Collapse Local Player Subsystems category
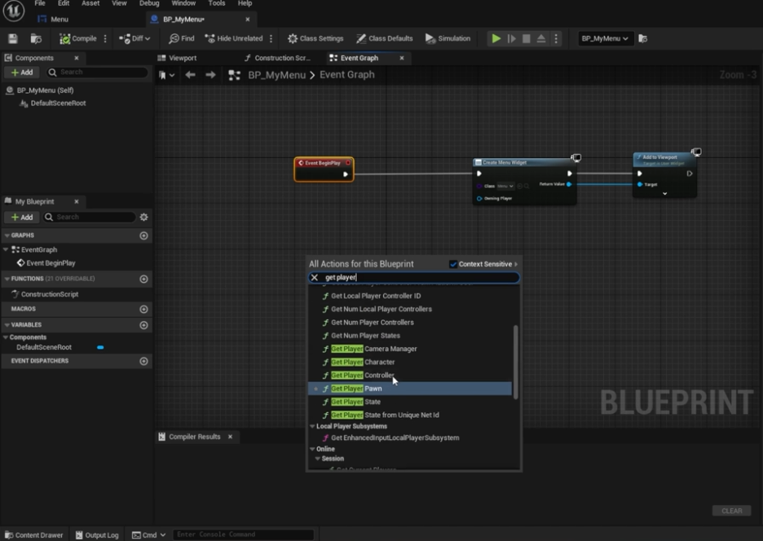The height and width of the screenshot is (541, 763). click(312, 426)
